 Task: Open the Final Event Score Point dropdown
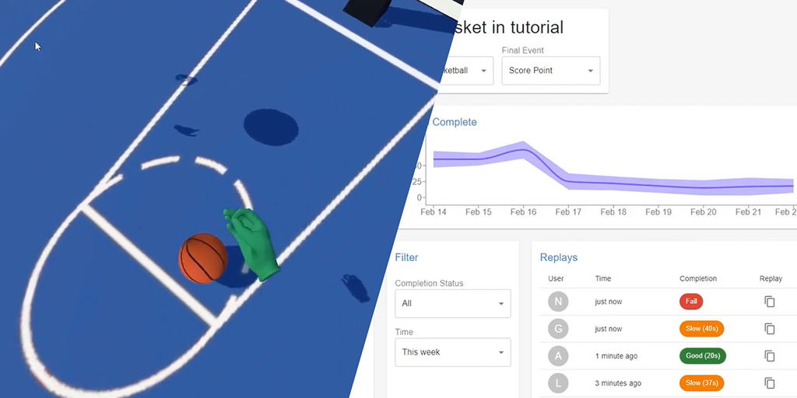click(x=551, y=71)
